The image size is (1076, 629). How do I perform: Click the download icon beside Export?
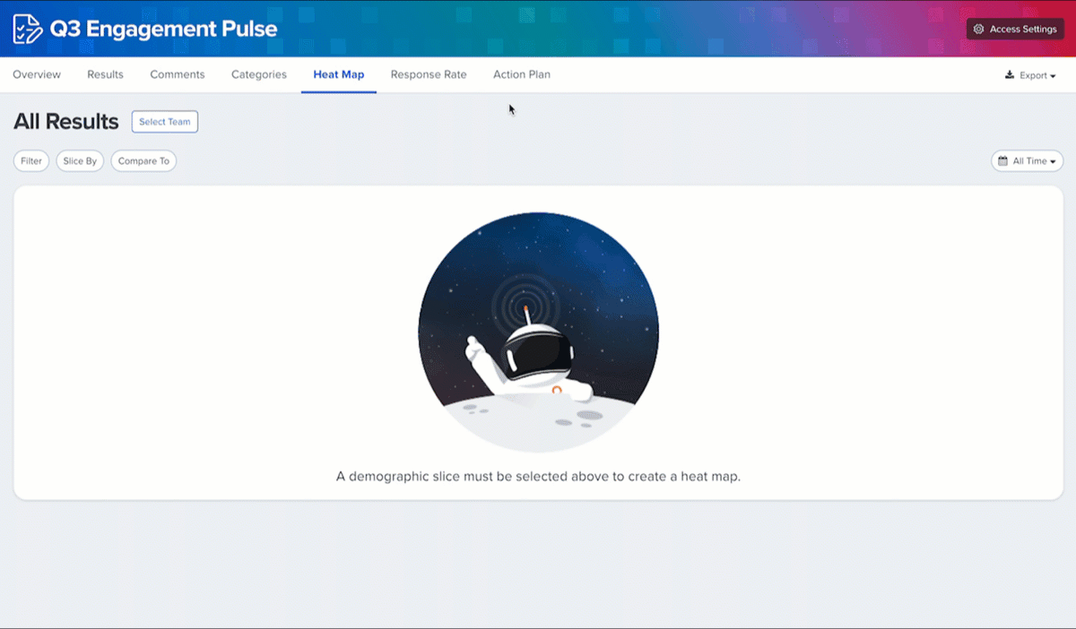click(1010, 75)
